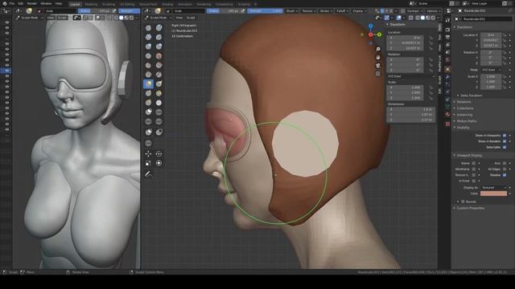This screenshot has width=515, height=289.
Task: Open the File menu
Action: click(x=11, y=3)
